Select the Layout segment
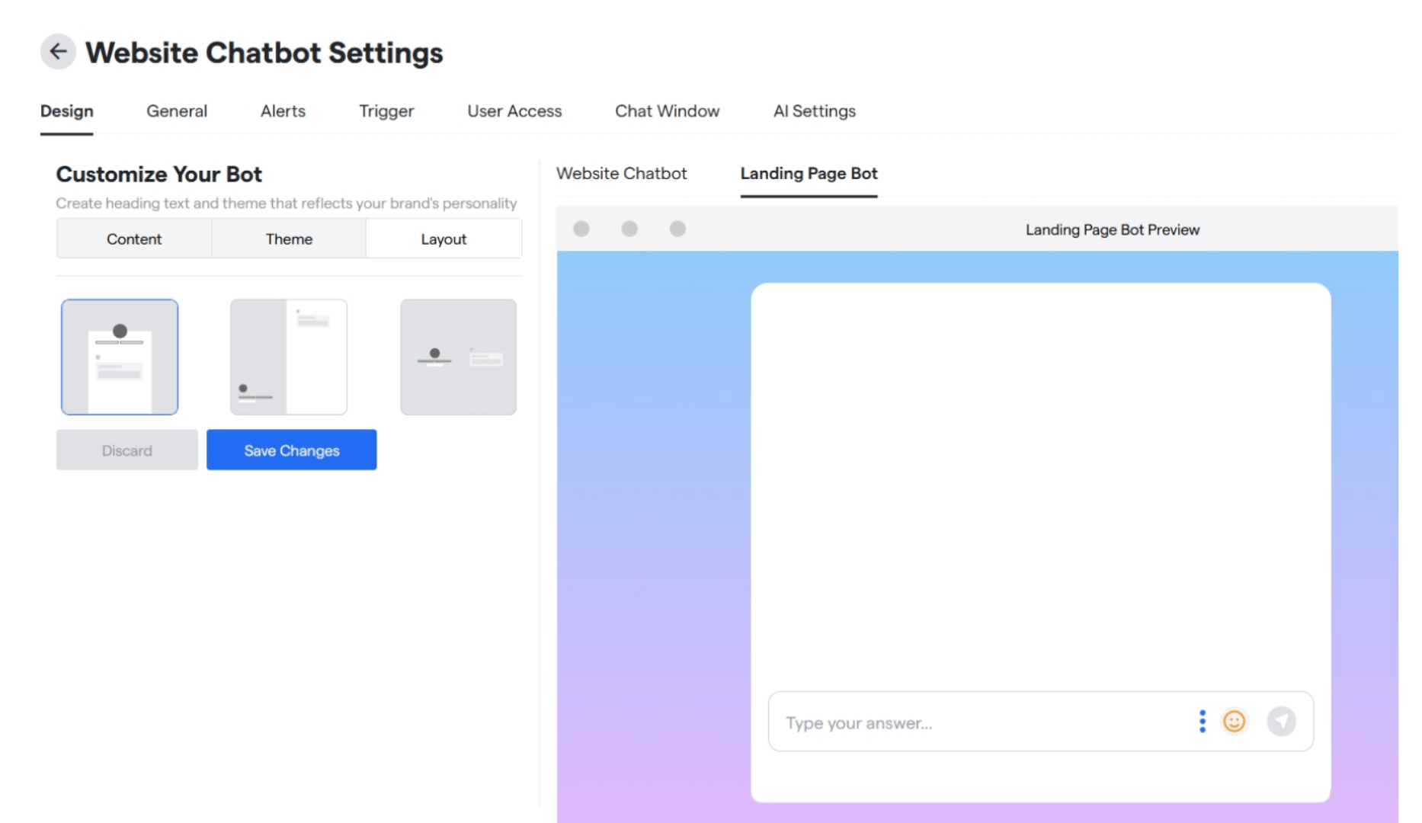The width and height of the screenshot is (1422, 823). click(x=444, y=239)
